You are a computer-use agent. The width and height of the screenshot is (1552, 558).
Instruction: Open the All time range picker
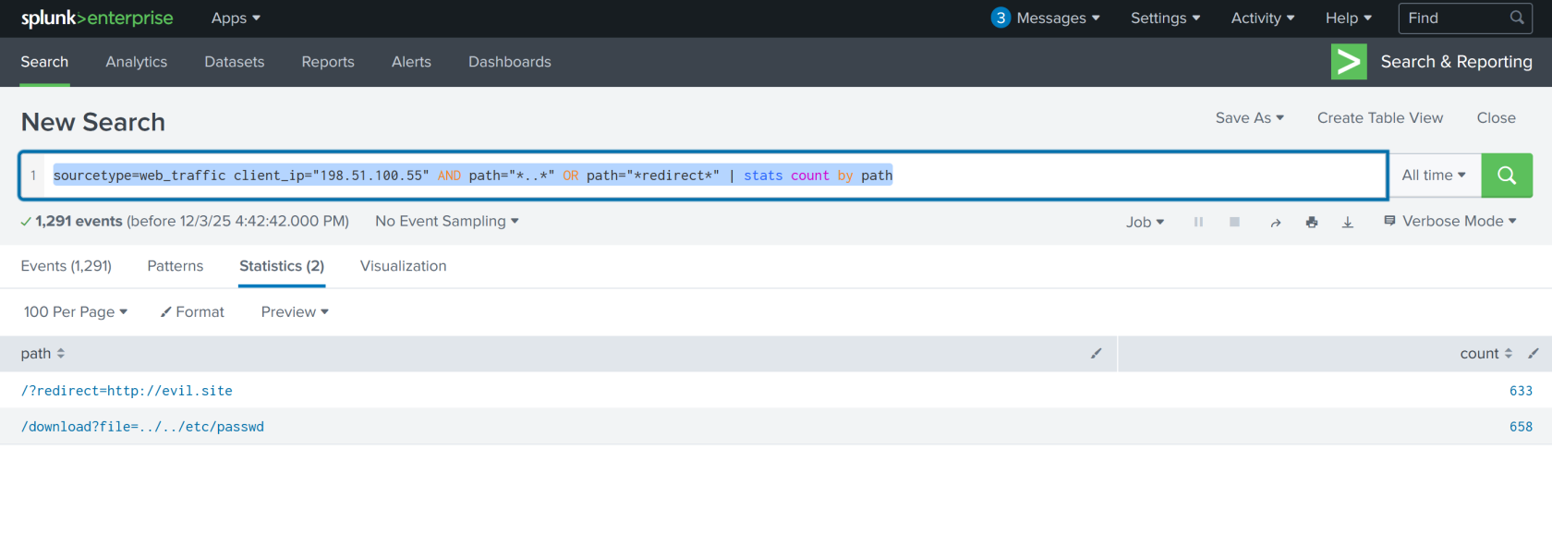tap(1435, 176)
